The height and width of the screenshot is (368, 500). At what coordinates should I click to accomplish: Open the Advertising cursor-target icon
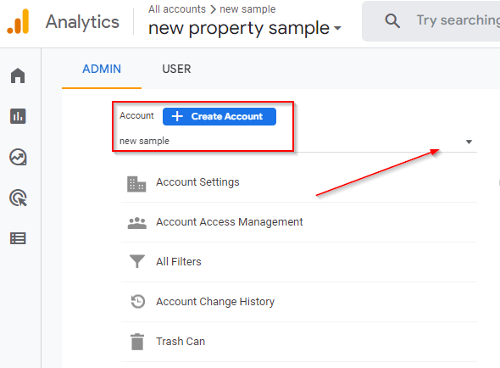click(18, 198)
